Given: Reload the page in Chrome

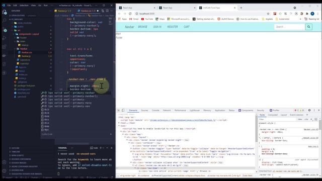Looking at the screenshot, I should tap(130, 14).
